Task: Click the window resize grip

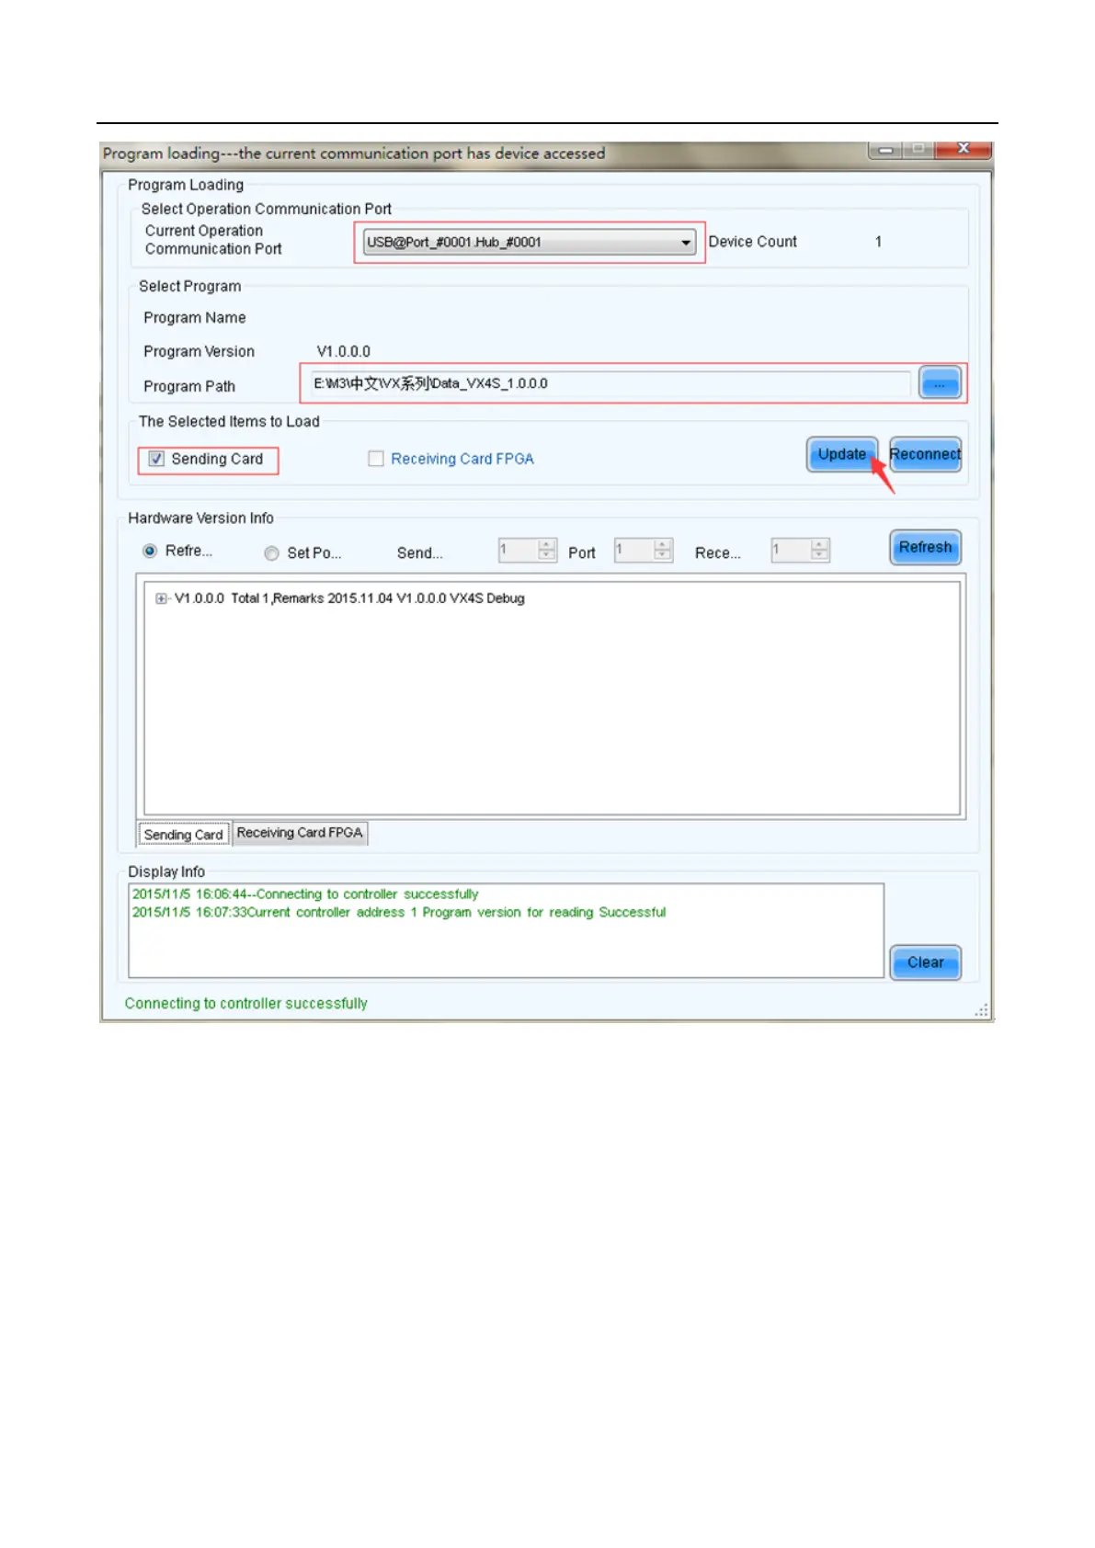Action: (x=982, y=1010)
